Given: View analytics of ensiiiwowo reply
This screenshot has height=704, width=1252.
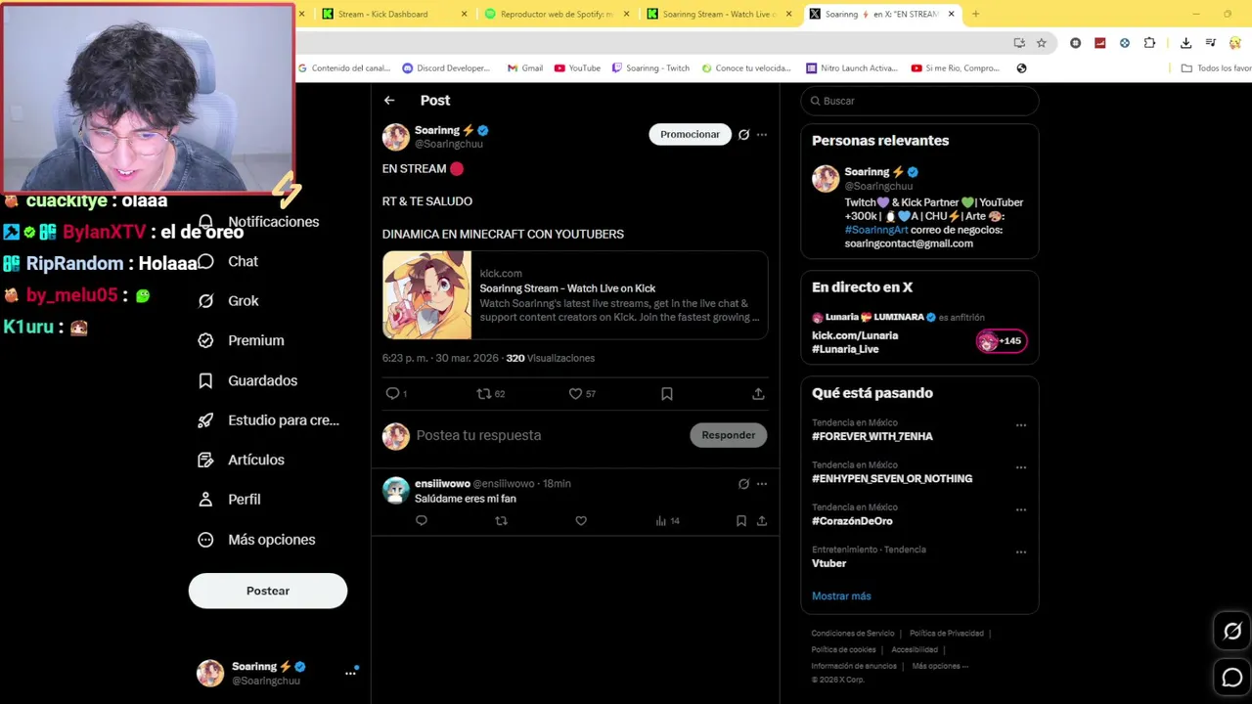Looking at the screenshot, I should [667, 521].
